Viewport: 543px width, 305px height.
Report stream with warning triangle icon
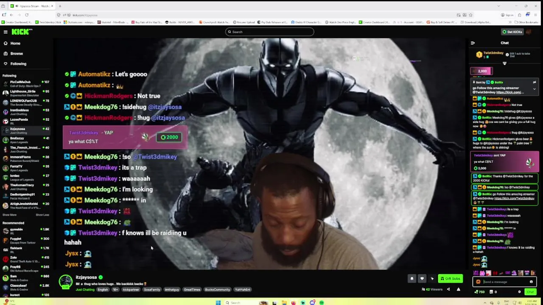[458, 289]
